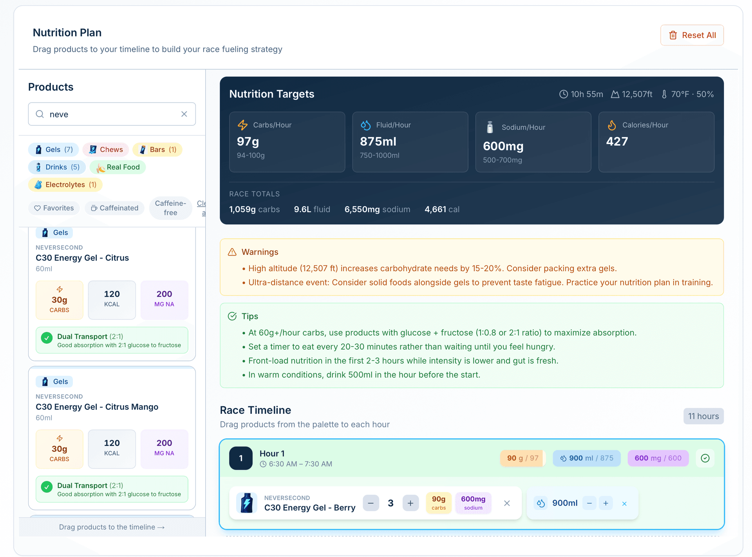Clear the search text with the X
The image size is (752, 557).
pos(184,114)
